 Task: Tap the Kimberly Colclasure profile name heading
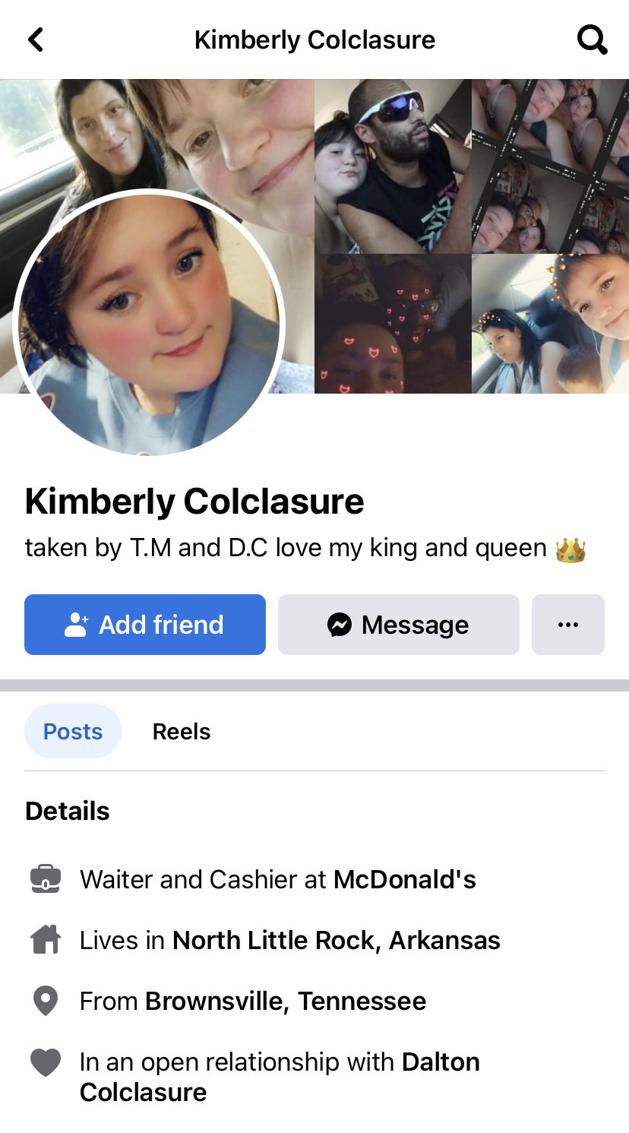tap(194, 502)
